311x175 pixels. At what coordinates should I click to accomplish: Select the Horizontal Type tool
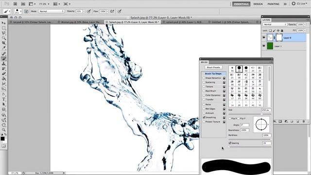3,99
